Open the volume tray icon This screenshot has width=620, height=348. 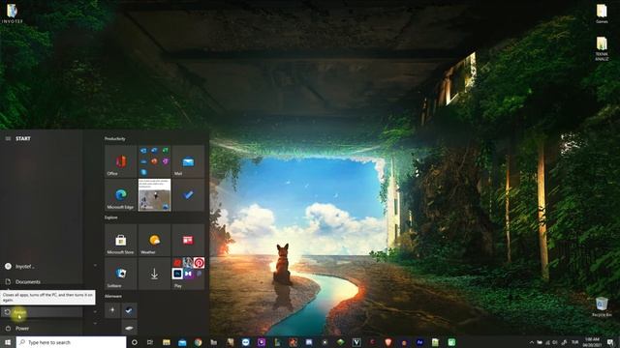[x=555, y=342]
